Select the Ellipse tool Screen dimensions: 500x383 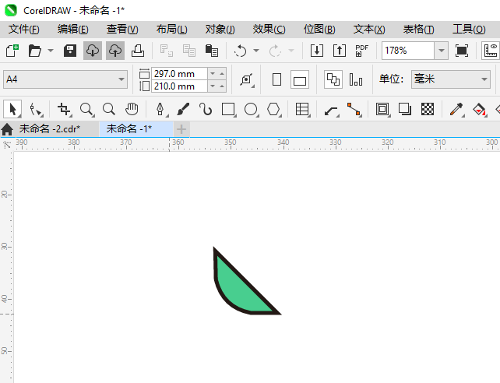251,109
